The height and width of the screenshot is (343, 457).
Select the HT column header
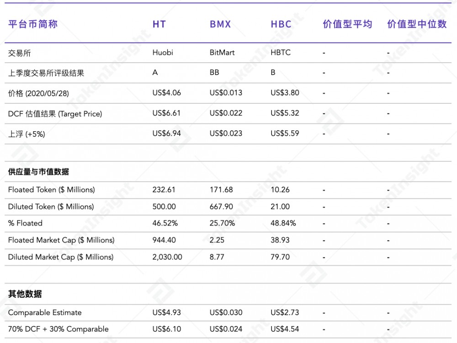click(158, 24)
